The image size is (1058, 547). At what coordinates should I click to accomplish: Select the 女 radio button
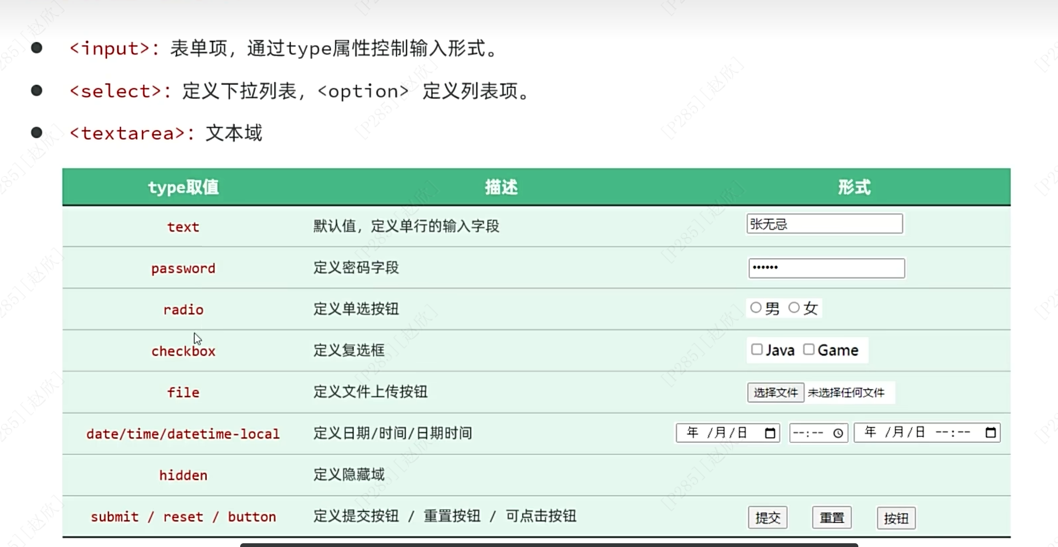pyautogui.click(x=794, y=308)
